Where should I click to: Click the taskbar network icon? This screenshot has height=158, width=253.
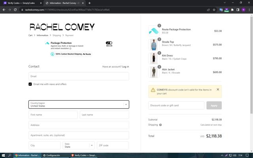pos(230,155)
